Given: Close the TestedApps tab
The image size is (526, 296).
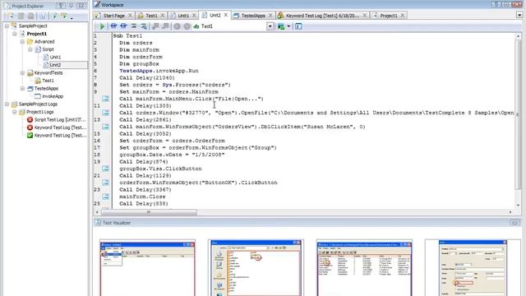Looking at the screenshot, I should pos(270,16).
